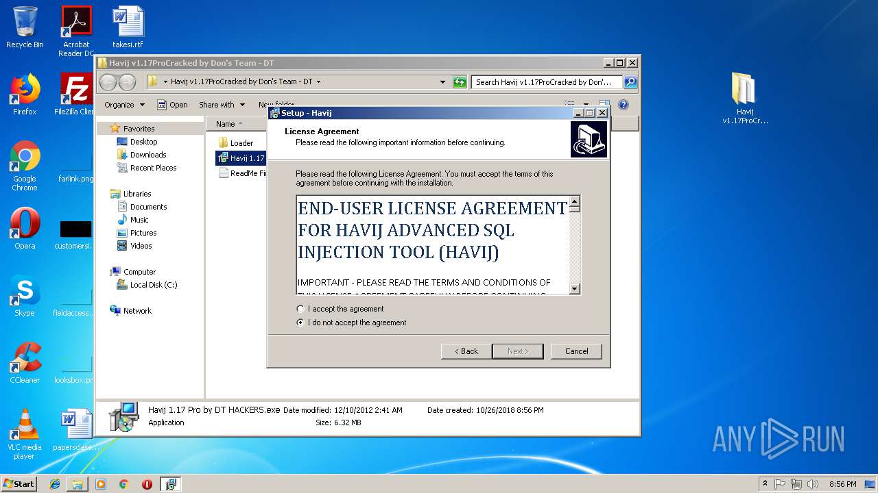This screenshot has height=493, width=878.
Task: Launch CCleaner from the desktop
Action: pyautogui.click(x=25, y=362)
